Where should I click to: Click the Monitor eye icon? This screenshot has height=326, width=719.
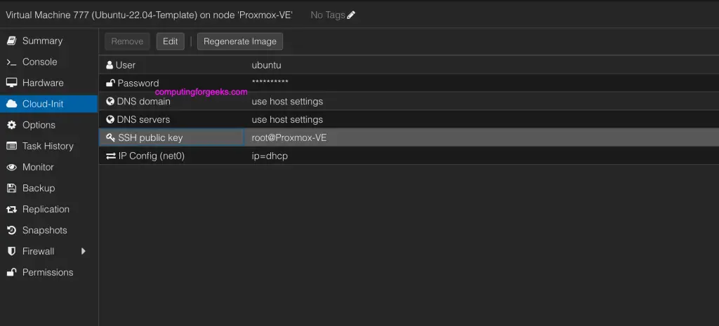pyautogui.click(x=11, y=167)
